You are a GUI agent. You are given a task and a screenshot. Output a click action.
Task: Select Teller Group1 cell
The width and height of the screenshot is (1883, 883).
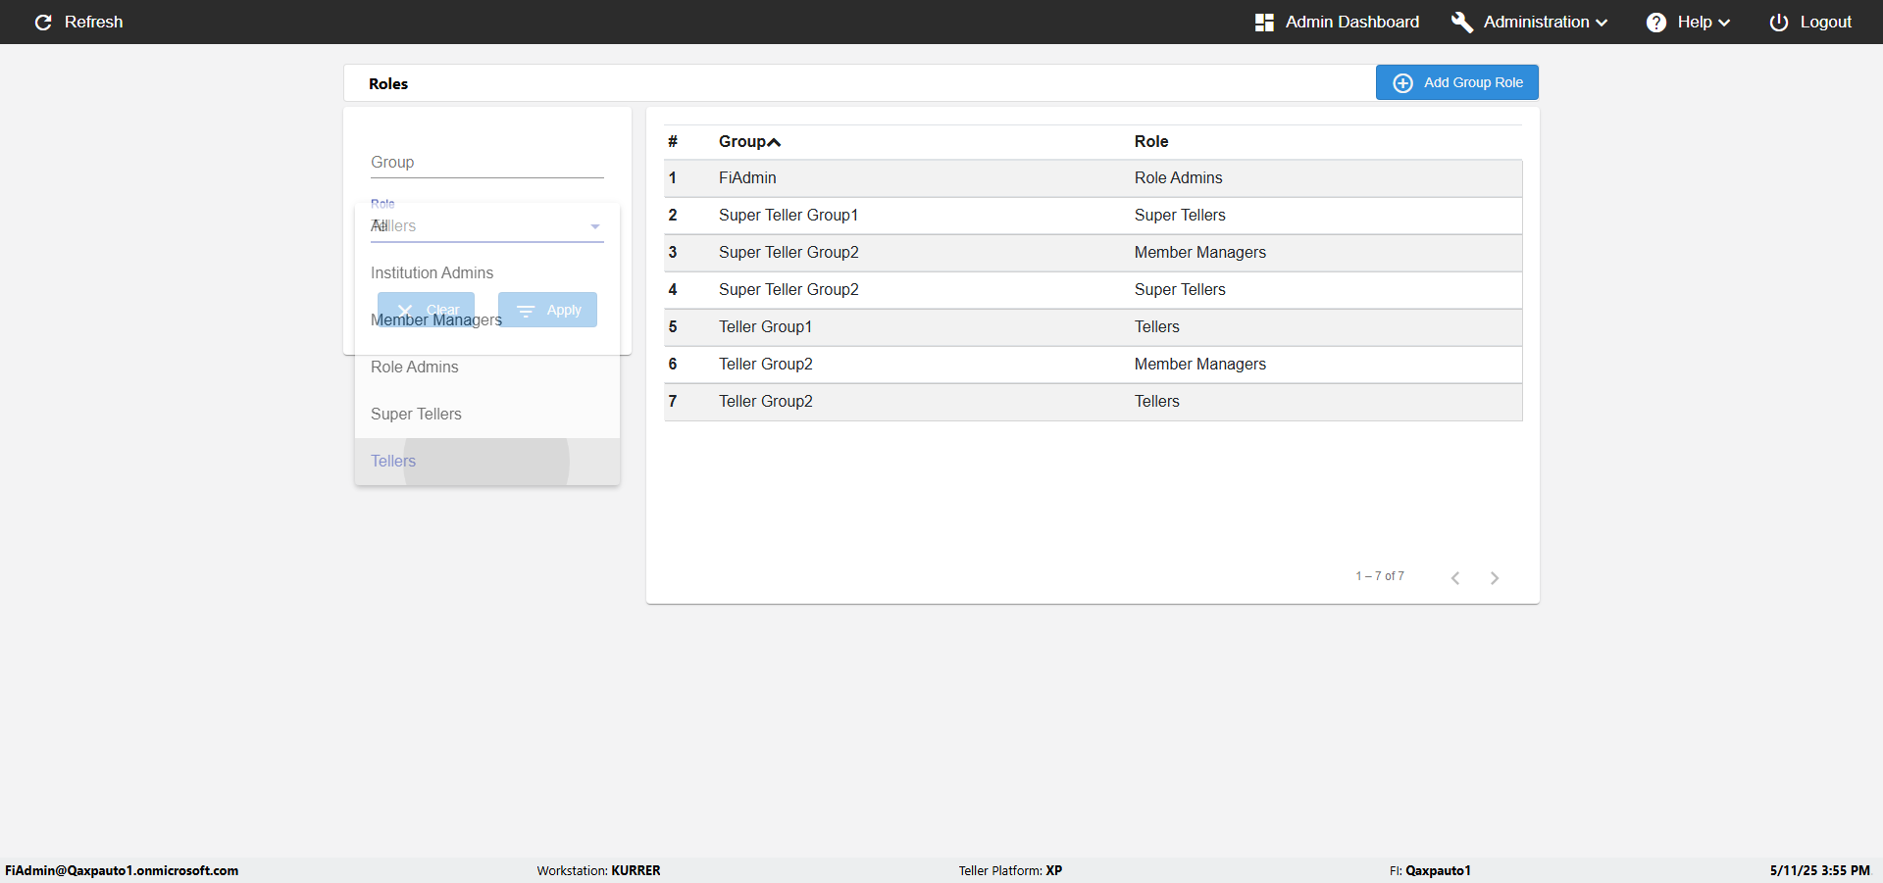click(765, 326)
